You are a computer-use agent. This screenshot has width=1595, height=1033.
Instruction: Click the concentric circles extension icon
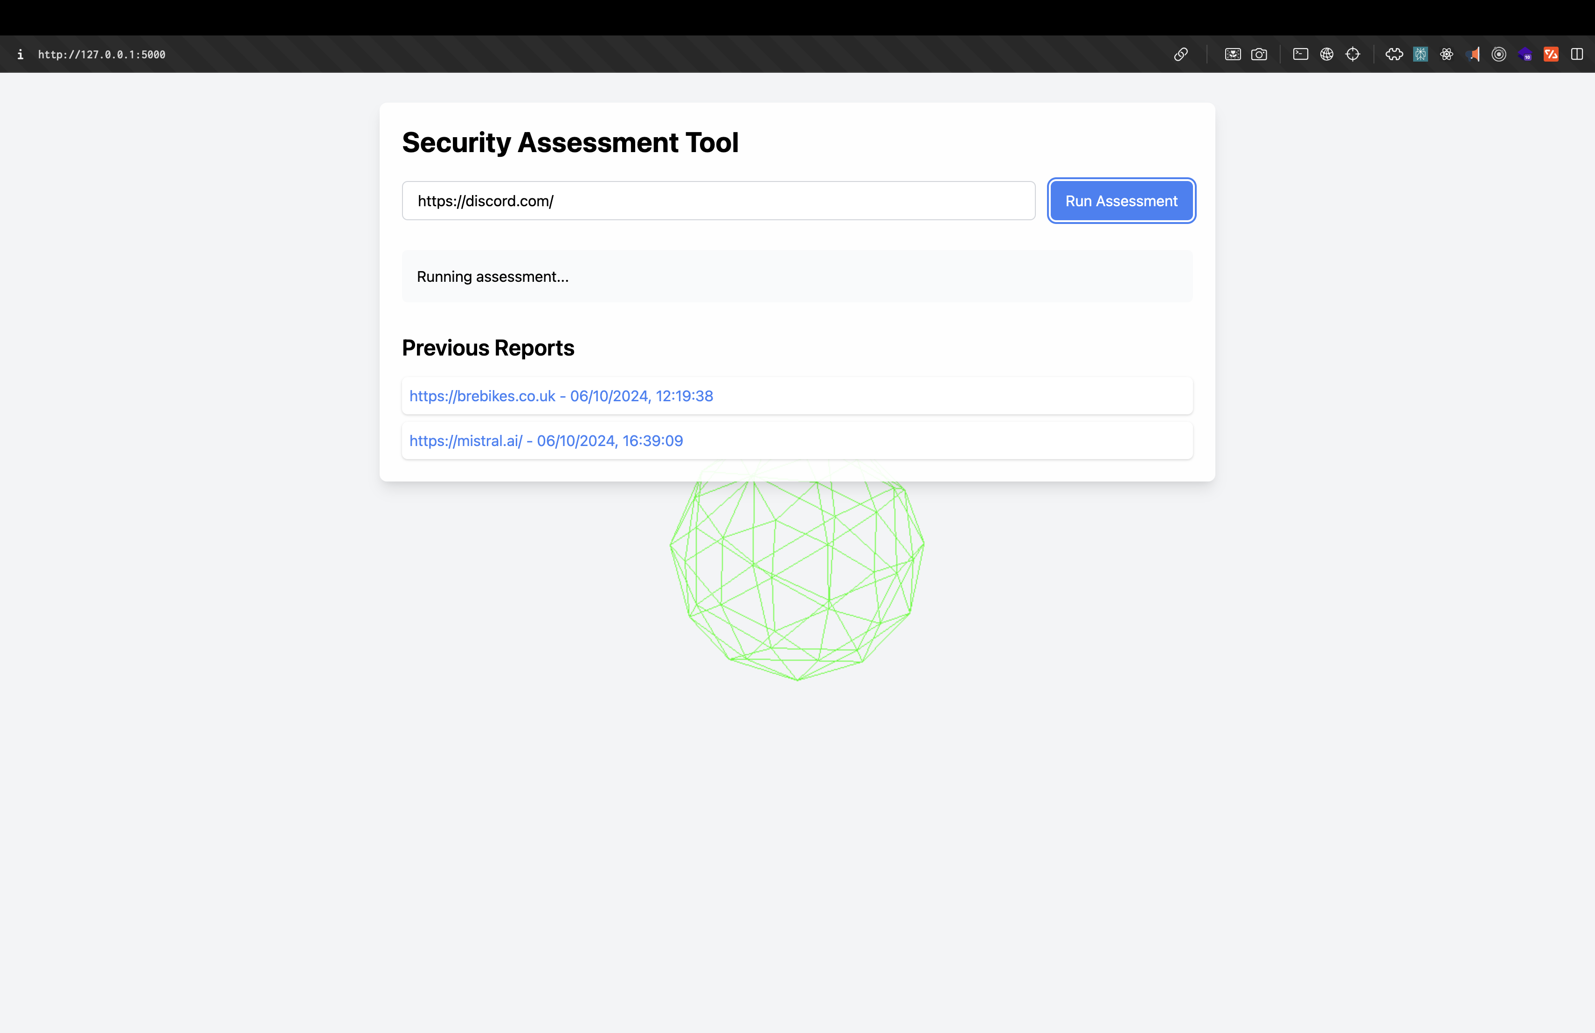[x=1499, y=54]
